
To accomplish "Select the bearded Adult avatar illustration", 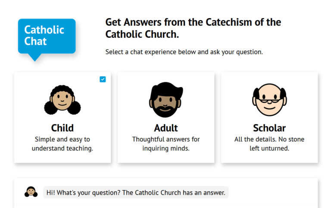I will [x=166, y=100].
